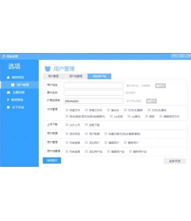Click the system settings gear icon in title bar
This screenshot has width=191, height=221.
click(4, 57)
